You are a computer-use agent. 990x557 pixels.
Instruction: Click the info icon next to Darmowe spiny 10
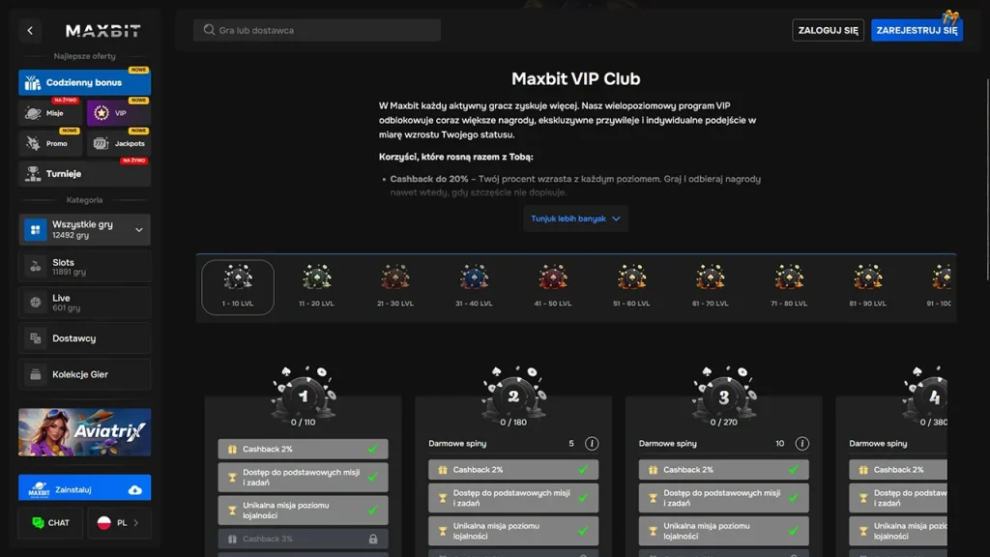801,442
